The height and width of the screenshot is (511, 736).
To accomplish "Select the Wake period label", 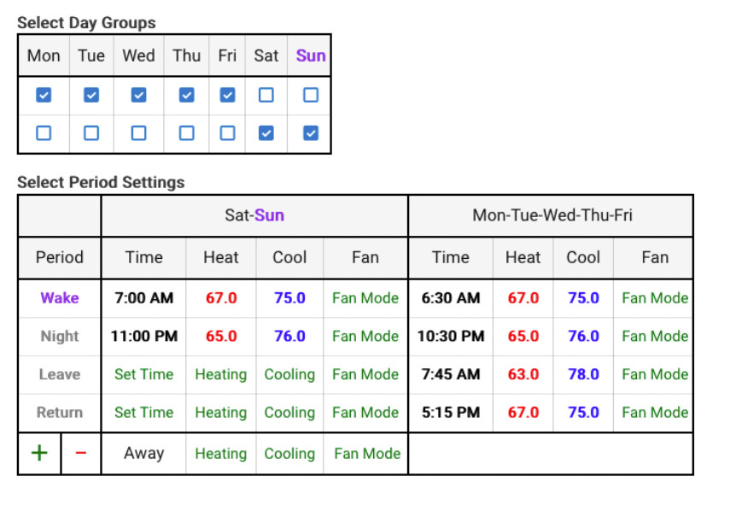I will (60, 298).
